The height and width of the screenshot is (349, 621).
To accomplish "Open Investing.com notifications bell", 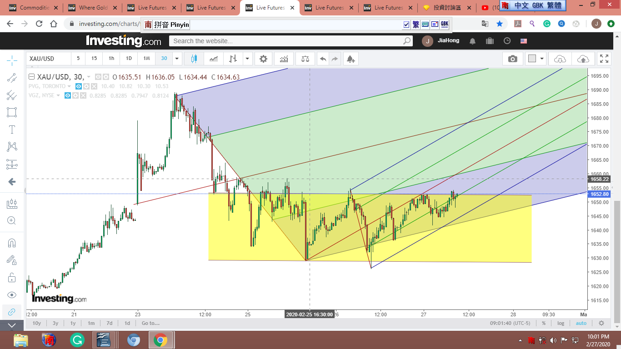I will (472, 41).
